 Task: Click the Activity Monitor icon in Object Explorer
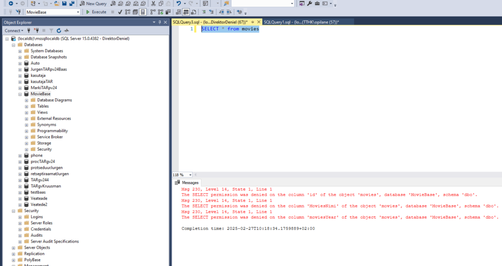point(66,30)
